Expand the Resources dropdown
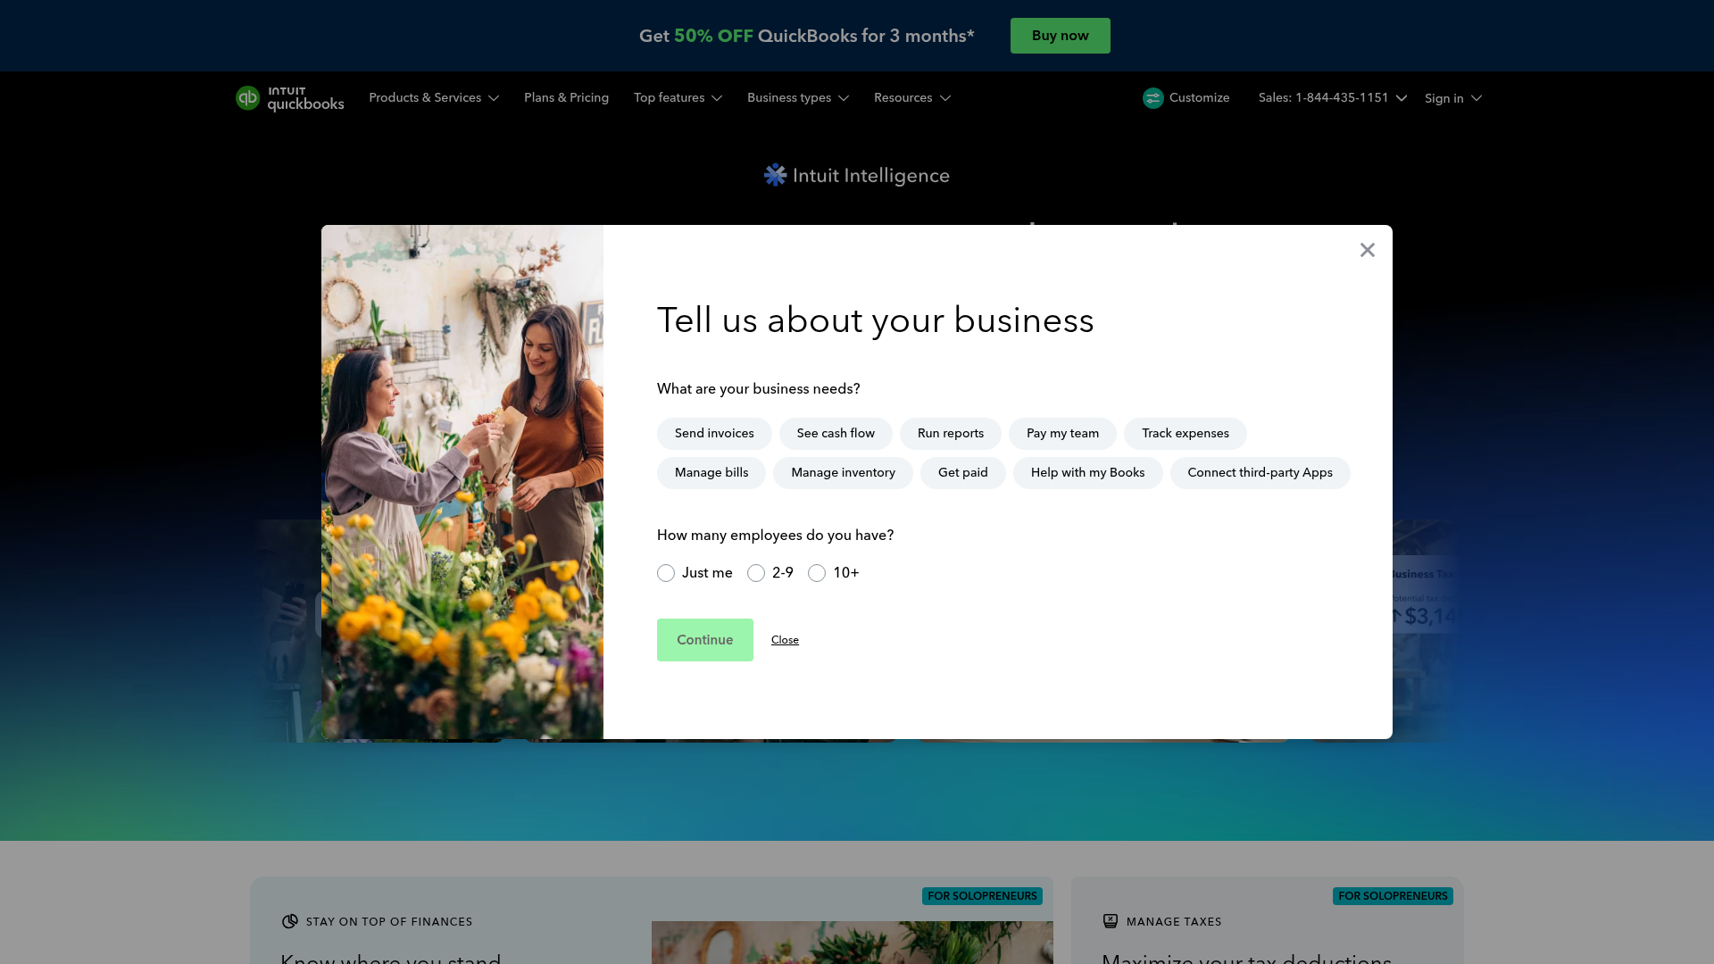The image size is (1714, 964). tap(911, 98)
